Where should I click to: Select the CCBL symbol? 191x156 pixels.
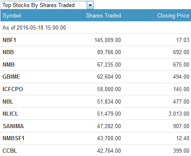coord(10,151)
